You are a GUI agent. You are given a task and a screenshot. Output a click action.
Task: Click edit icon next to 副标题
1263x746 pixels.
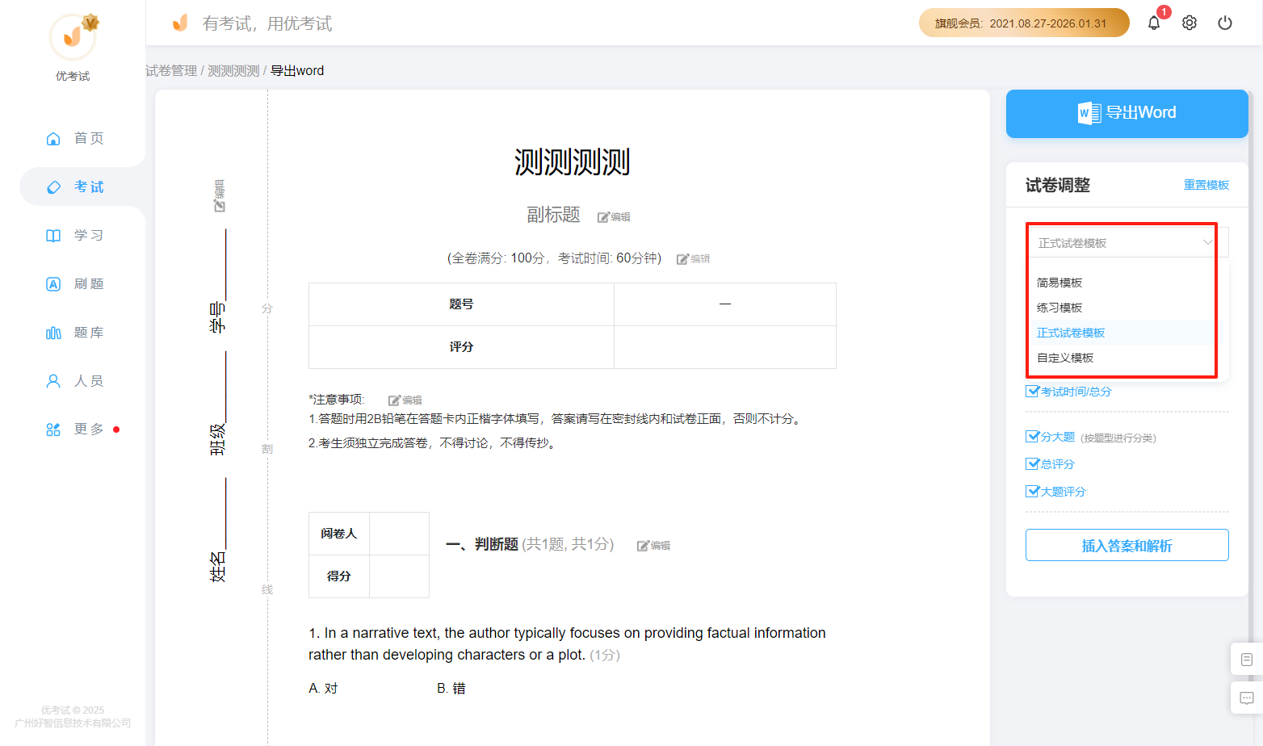614,216
